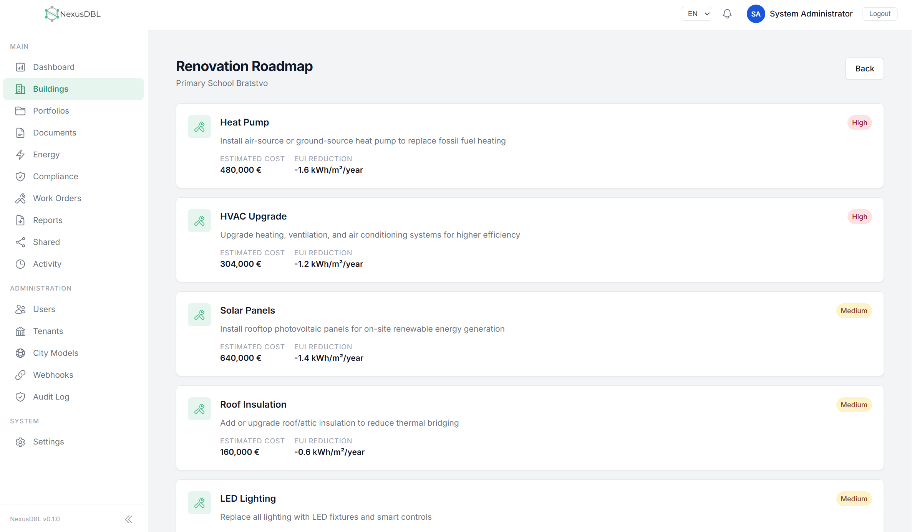The width and height of the screenshot is (912, 532).
Task: Click the Compliance shield icon
Action: pyautogui.click(x=20, y=177)
